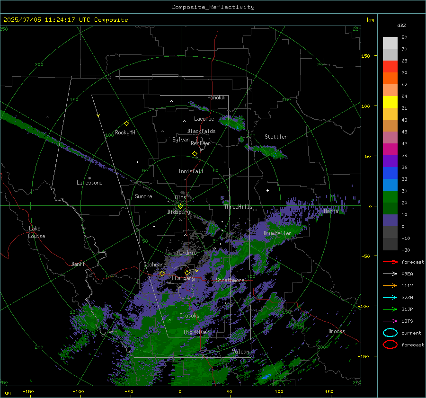This screenshot has width=426, height=398.
Task: Click the cyan current ellipse legend icon
Action: [390, 333]
